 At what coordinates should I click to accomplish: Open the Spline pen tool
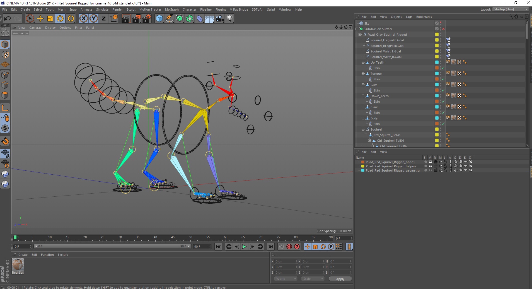[x=169, y=19]
